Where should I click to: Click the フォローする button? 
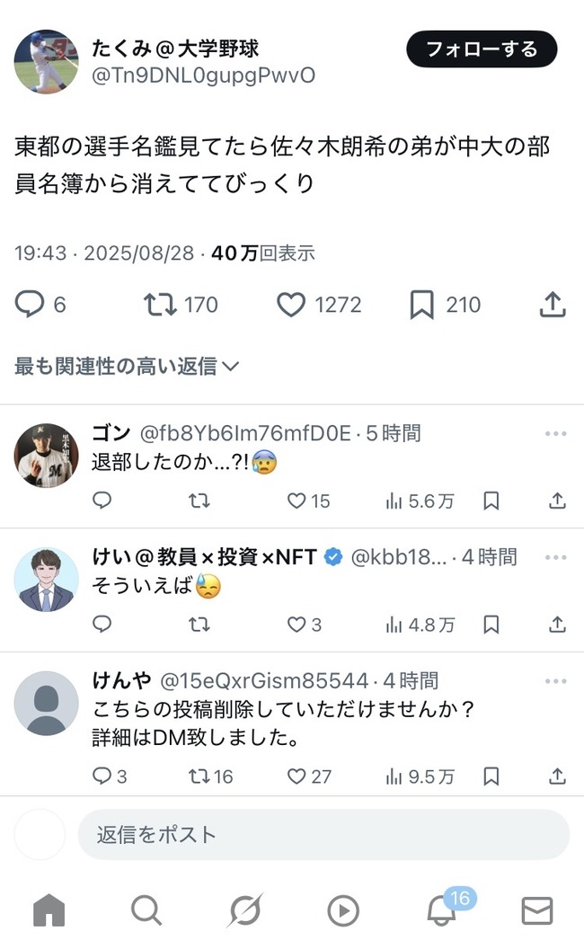click(x=482, y=49)
